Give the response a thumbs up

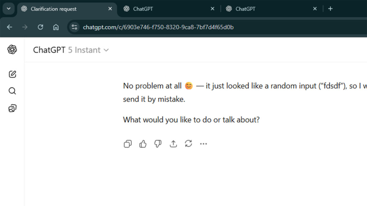[x=143, y=144]
